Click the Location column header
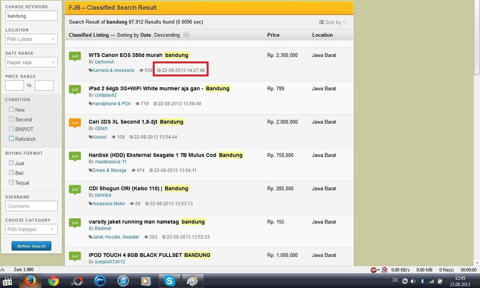 [322, 35]
